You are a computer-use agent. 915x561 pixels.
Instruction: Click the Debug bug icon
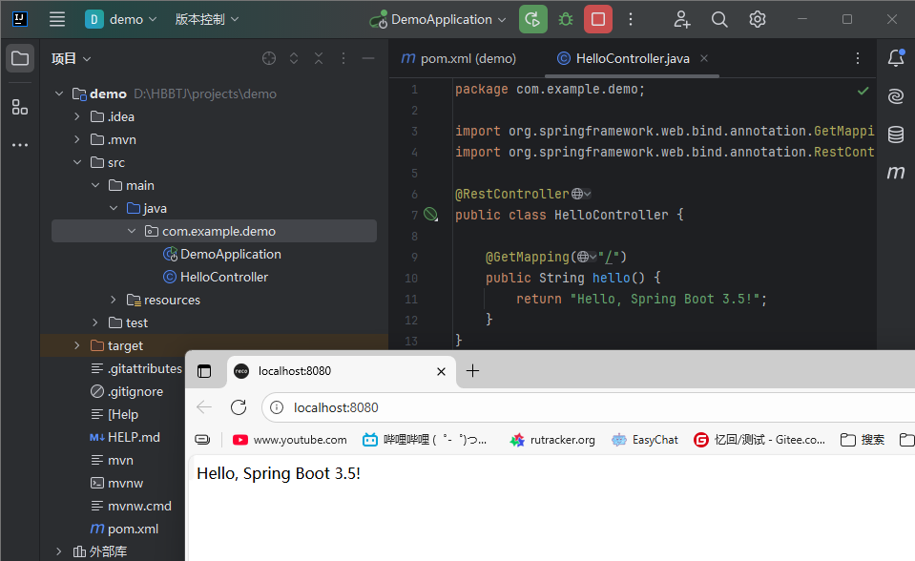[566, 19]
